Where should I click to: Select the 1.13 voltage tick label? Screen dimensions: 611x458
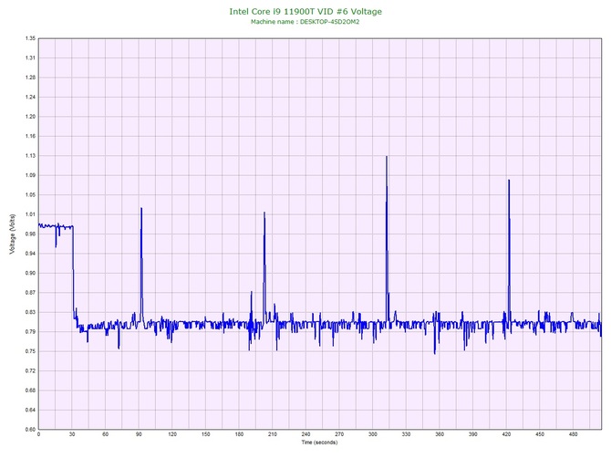coord(30,156)
